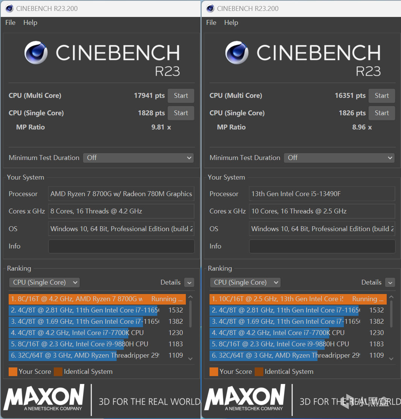Click the MAXON logo in left window
The height and width of the screenshot is (419, 401).
point(44,398)
